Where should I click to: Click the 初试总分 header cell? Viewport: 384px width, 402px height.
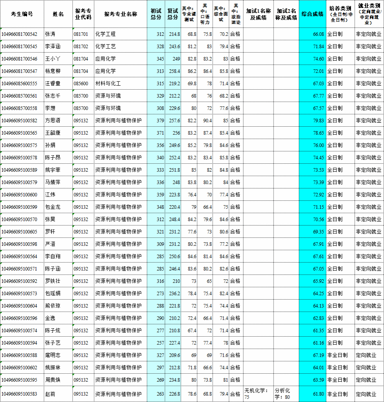pos(156,14)
